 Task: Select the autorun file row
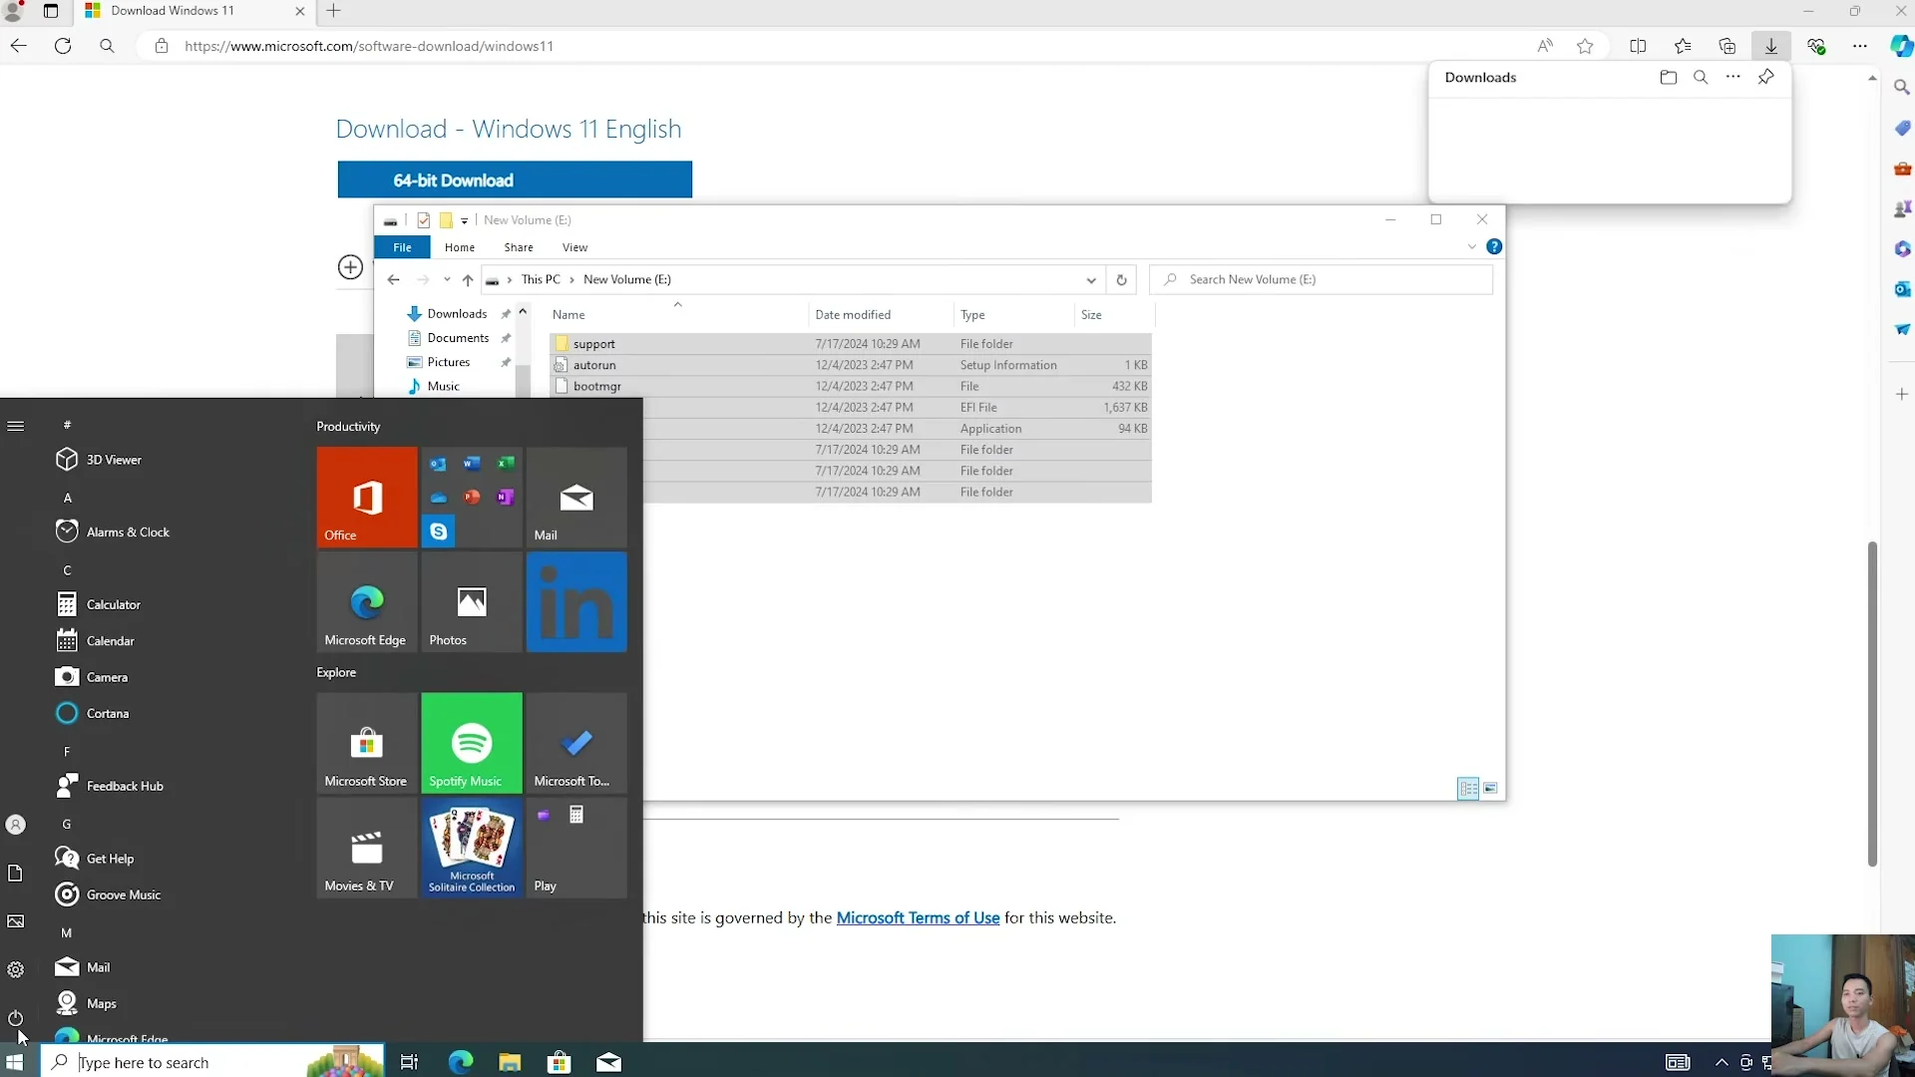(x=851, y=365)
